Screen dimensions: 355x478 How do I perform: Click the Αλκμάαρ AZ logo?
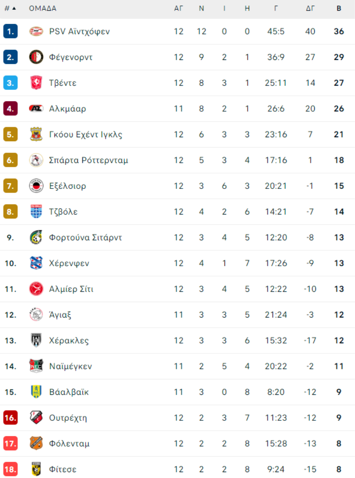[36, 108]
